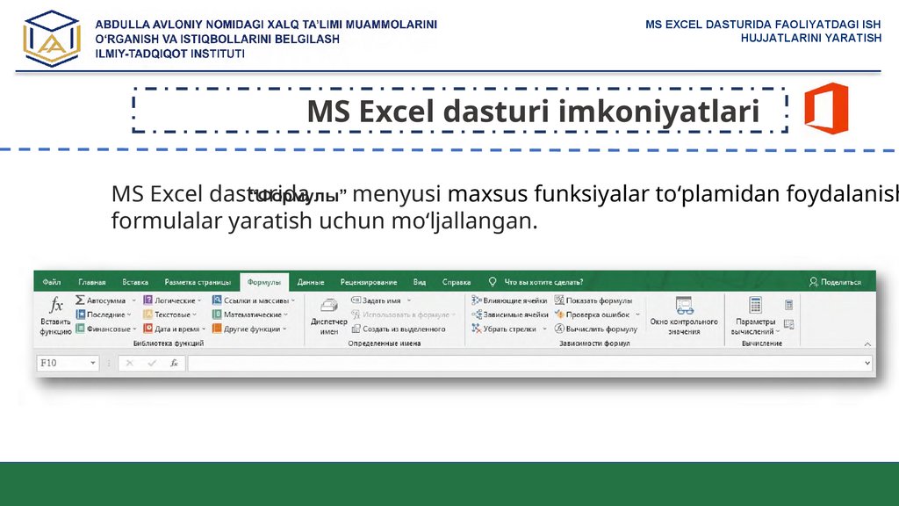
Task: Click the Определенные имена group label
Action: pyautogui.click(x=385, y=343)
